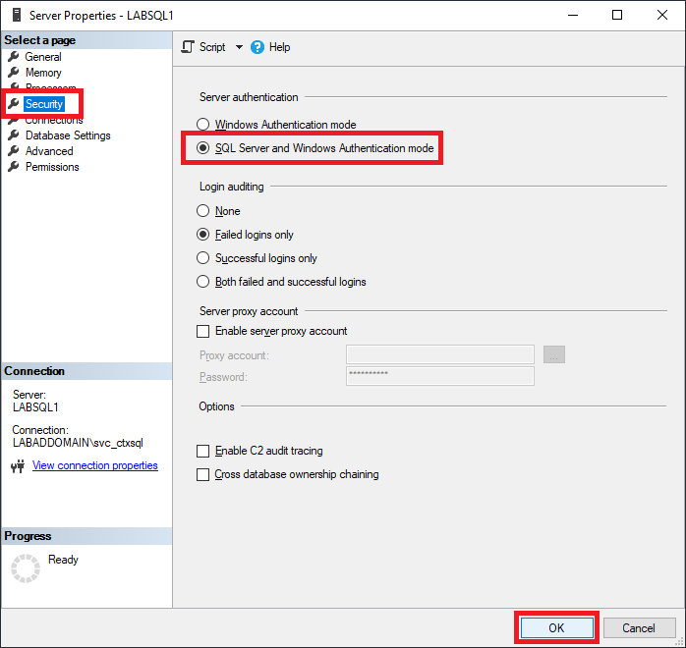Enable C2 audit tracing checkbox
686x648 pixels.
203,452
